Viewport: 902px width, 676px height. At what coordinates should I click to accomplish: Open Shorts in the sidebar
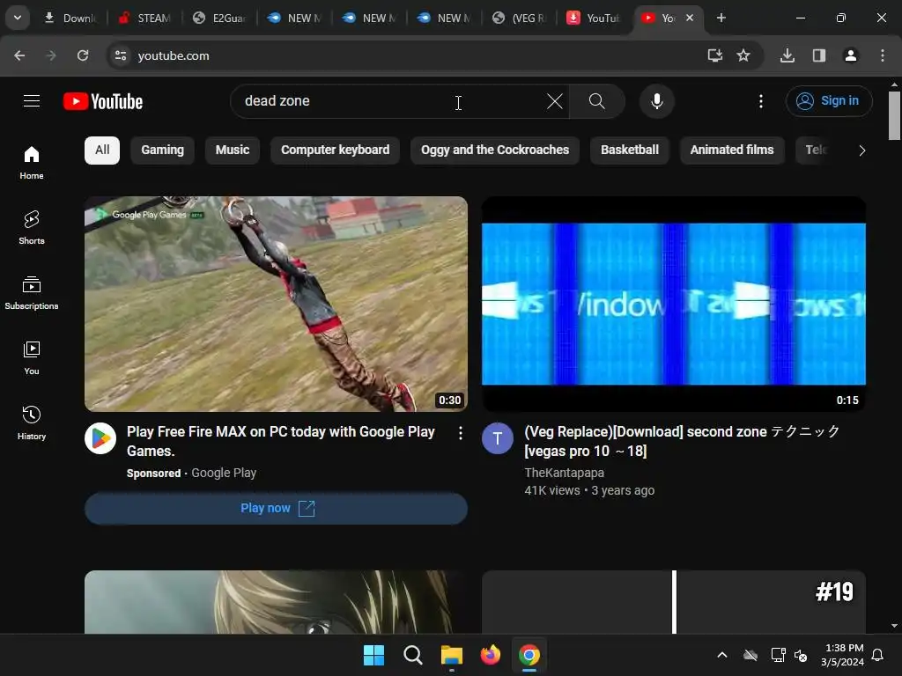(x=32, y=228)
